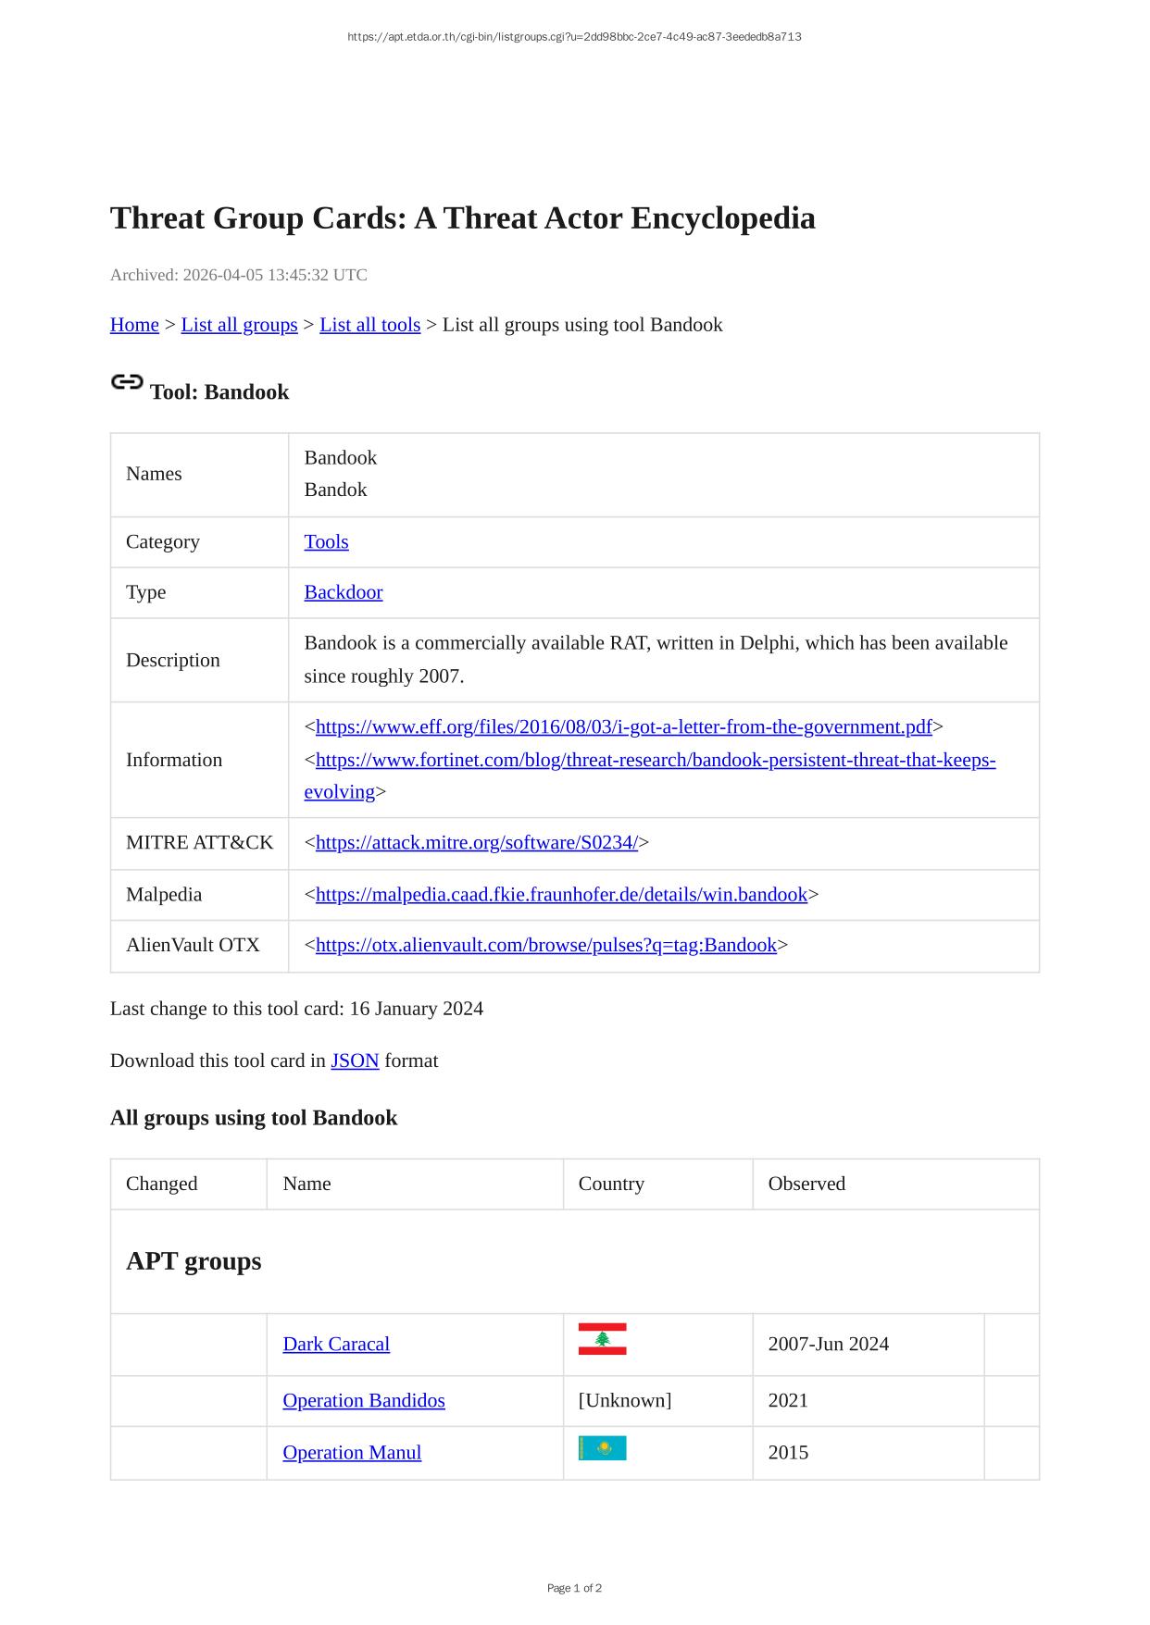This screenshot has width=1150, height=1625.
Task: Open the Backdoor type link
Action: pos(343,592)
